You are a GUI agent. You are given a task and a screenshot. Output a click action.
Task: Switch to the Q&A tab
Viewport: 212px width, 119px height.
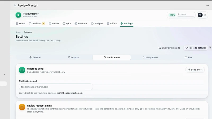point(67,24)
